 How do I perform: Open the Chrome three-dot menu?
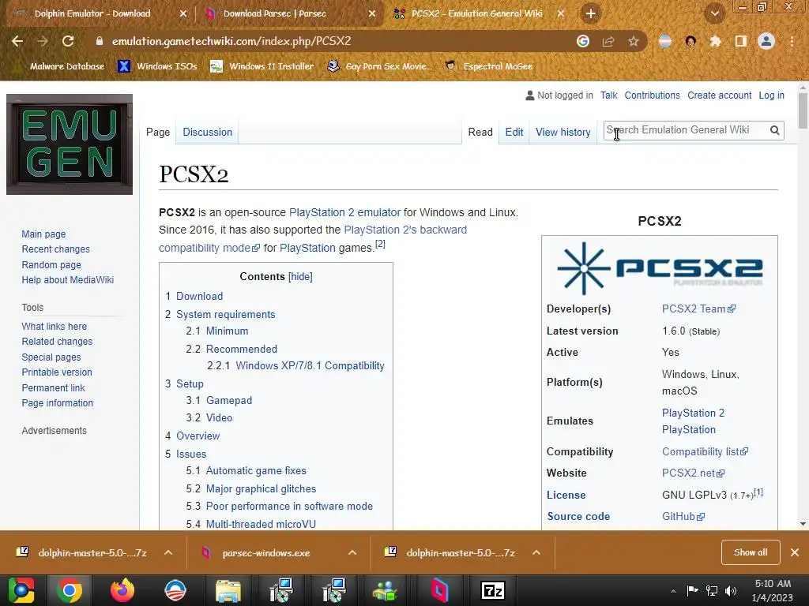click(x=792, y=41)
